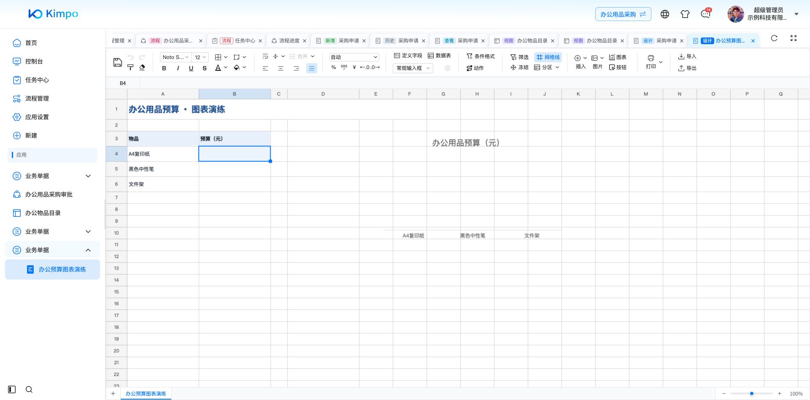Screen dimensions: 810x400
Task: Toggle the highlighted justify alignment button
Action: (x=312, y=68)
